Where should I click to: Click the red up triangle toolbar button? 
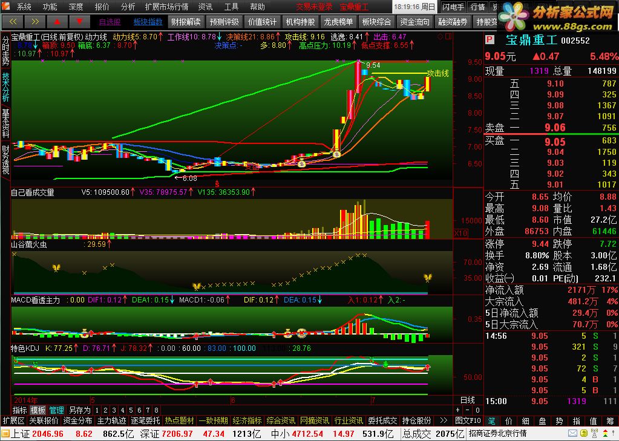[57, 21]
